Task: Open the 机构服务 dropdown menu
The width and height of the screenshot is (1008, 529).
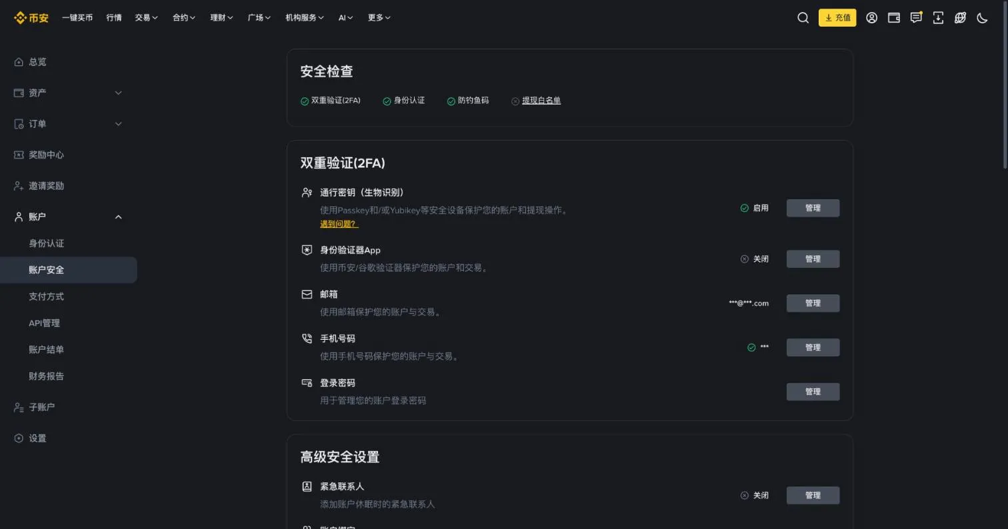Action: (305, 18)
